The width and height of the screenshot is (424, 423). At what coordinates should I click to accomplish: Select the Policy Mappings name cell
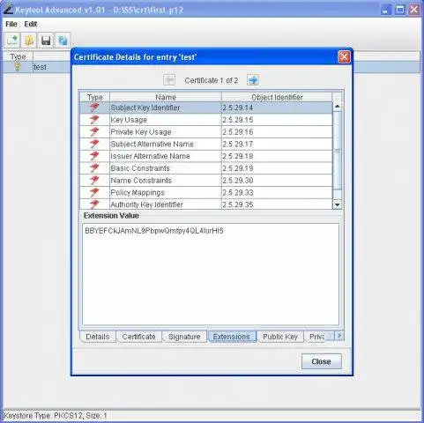(166, 192)
